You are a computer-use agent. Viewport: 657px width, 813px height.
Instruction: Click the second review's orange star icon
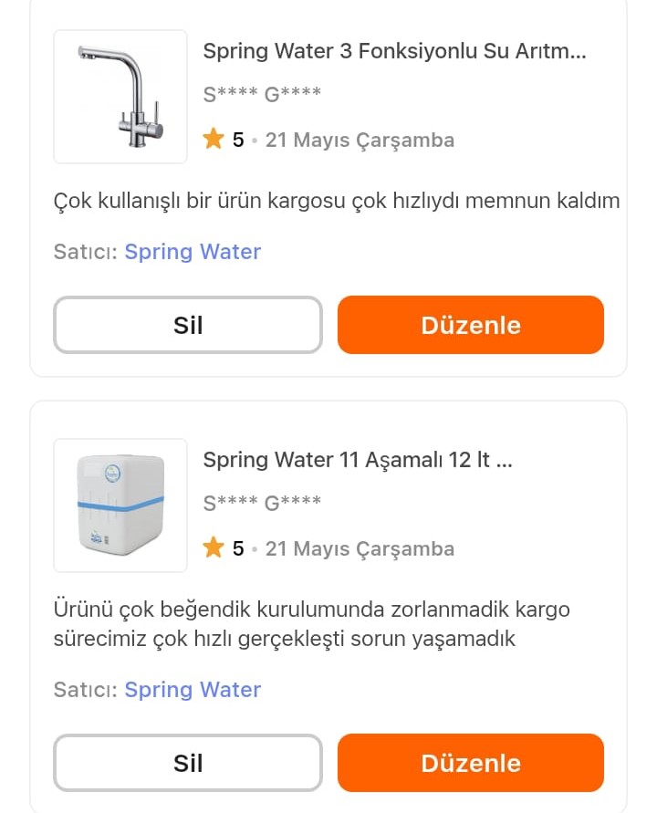(x=214, y=547)
